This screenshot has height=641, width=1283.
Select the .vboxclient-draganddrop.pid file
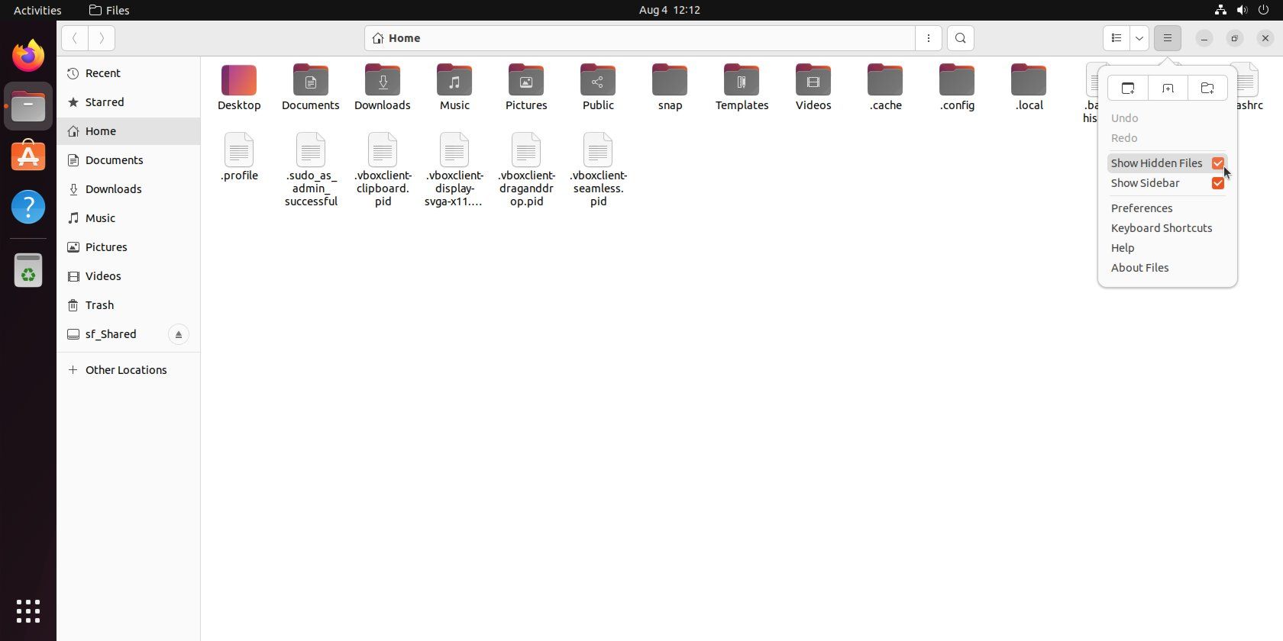(526, 170)
